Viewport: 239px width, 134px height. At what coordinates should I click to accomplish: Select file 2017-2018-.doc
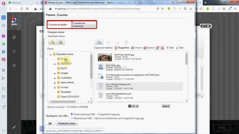[113, 66]
